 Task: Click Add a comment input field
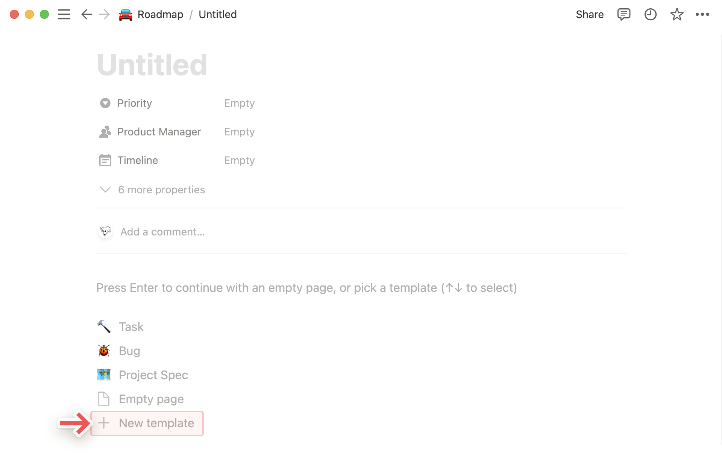(x=162, y=232)
